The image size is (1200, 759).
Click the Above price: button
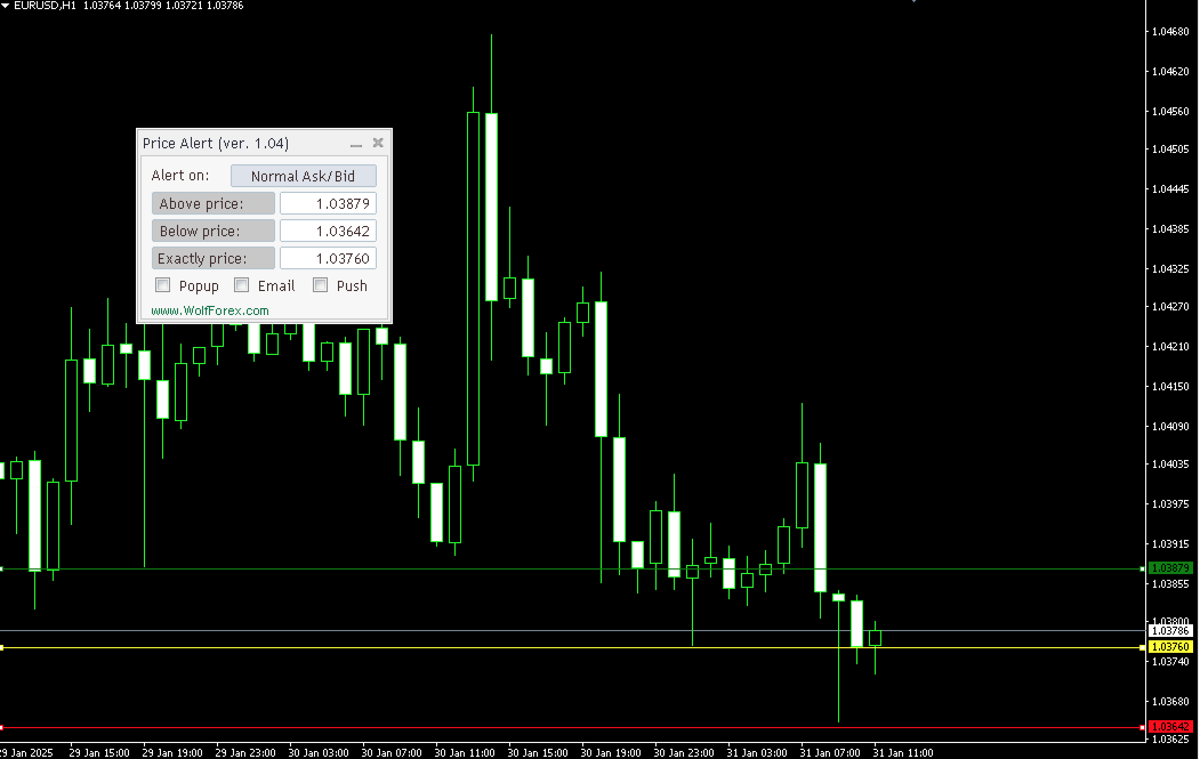(213, 204)
